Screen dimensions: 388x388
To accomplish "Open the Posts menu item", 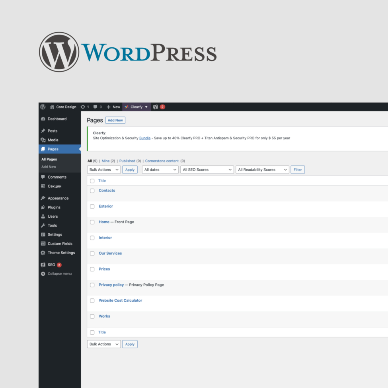I will tap(60, 131).
